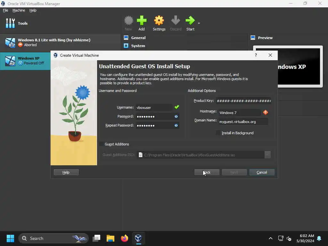Toggle Password visibility eye icon
Screen dimensions: 328x246
pyautogui.click(x=176, y=117)
